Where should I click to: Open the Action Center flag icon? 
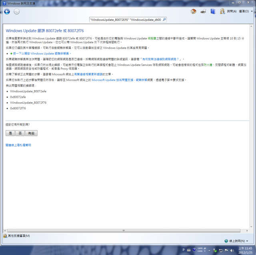(226, 251)
